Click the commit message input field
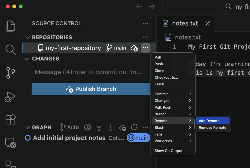 [91, 72]
